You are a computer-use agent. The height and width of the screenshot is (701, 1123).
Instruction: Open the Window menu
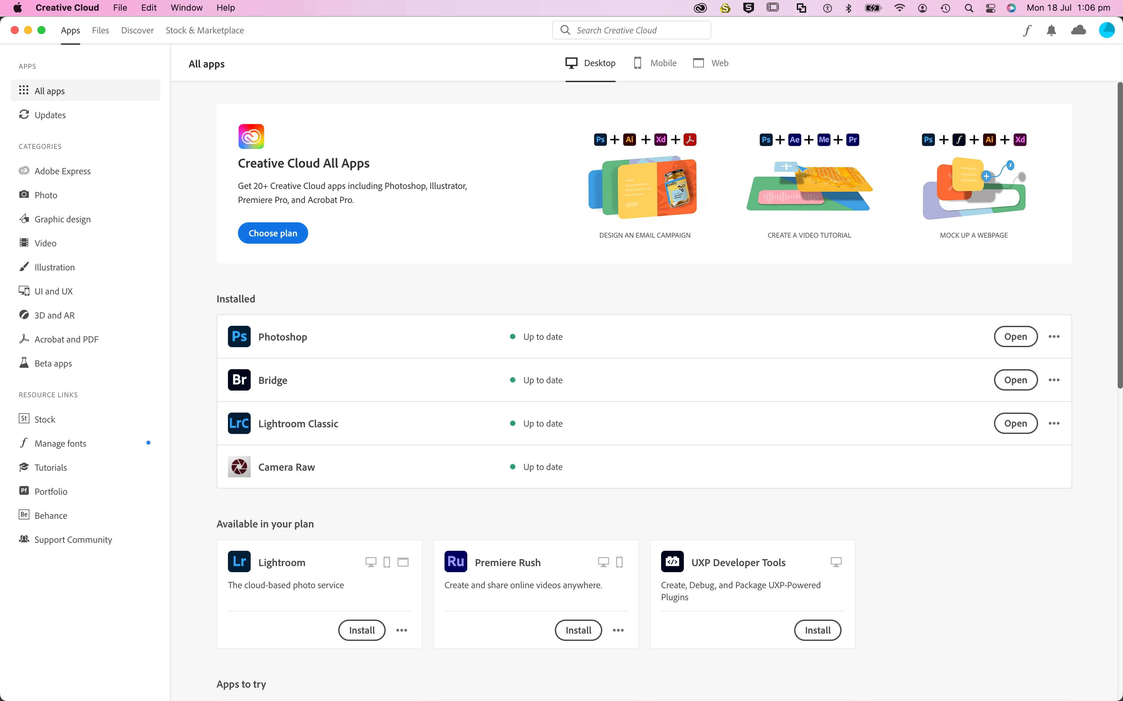point(186,8)
